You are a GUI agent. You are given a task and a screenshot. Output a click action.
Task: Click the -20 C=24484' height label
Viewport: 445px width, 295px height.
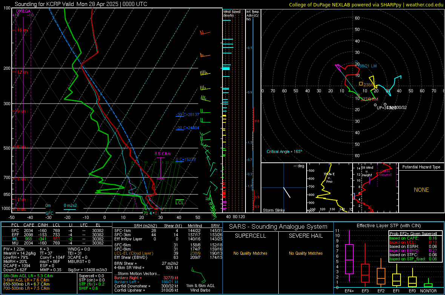point(188,128)
